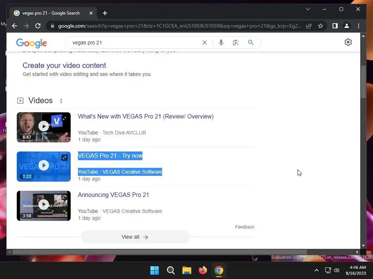
Task: Close the vegas pro 21 tab
Action: [x=91, y=13]
